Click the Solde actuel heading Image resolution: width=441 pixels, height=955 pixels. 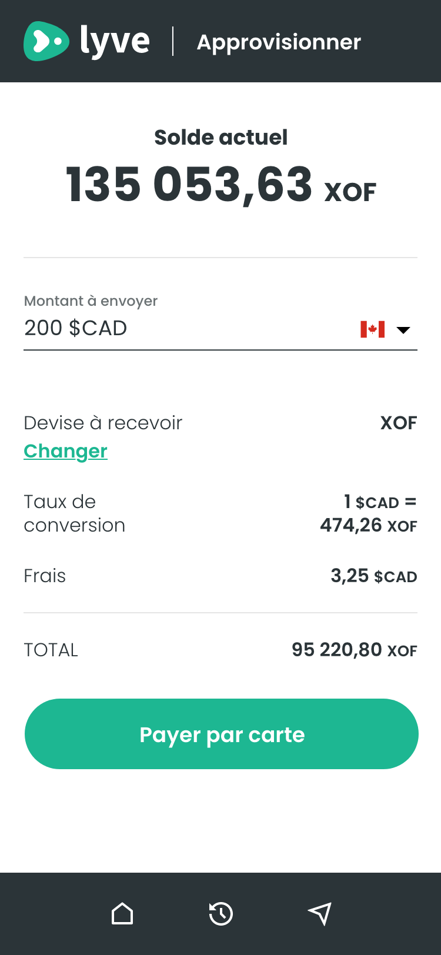(x=220, y=137)
